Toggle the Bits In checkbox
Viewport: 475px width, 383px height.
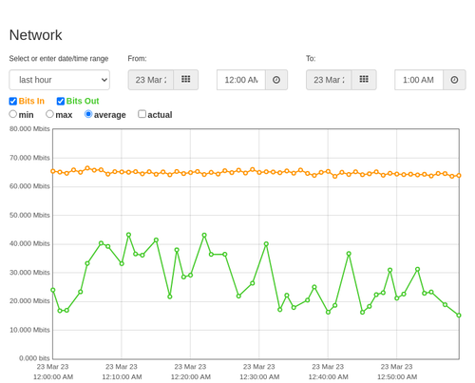[13, 101]
